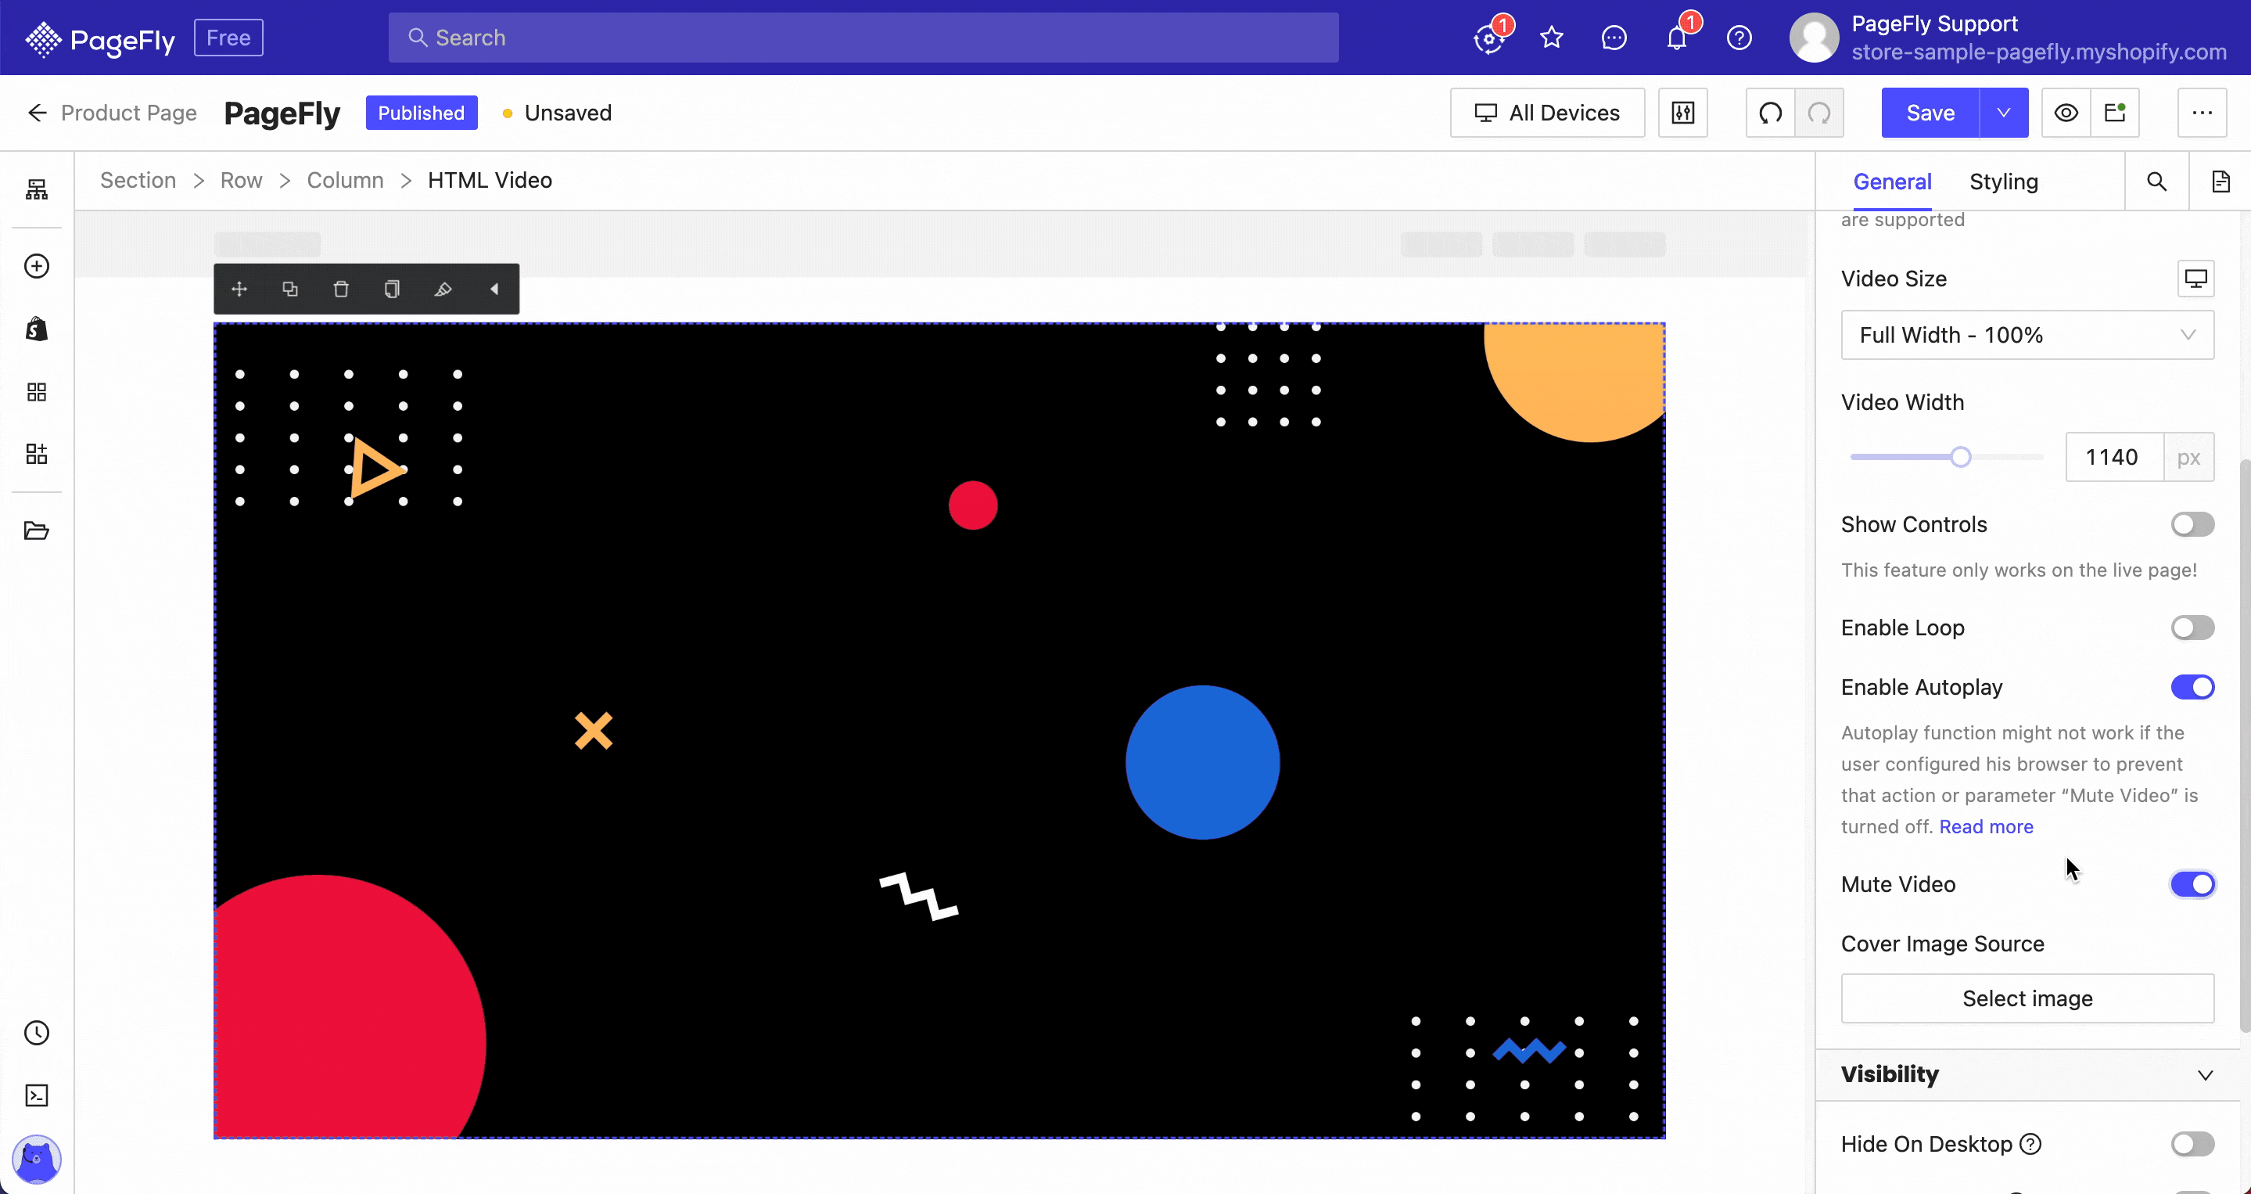Open version history clock icon

point(37,1033)
